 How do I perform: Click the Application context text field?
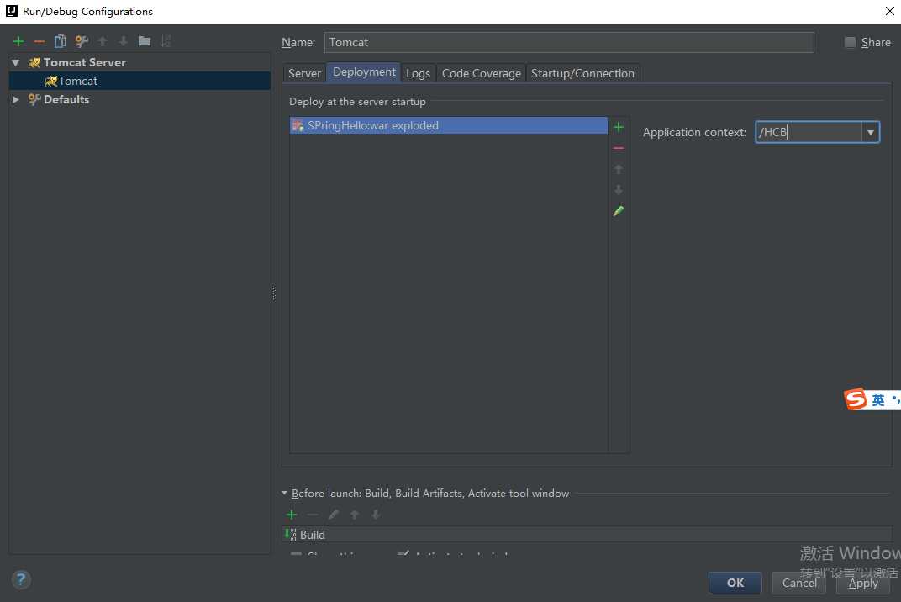pyautogui.click(x=809, y=132)
